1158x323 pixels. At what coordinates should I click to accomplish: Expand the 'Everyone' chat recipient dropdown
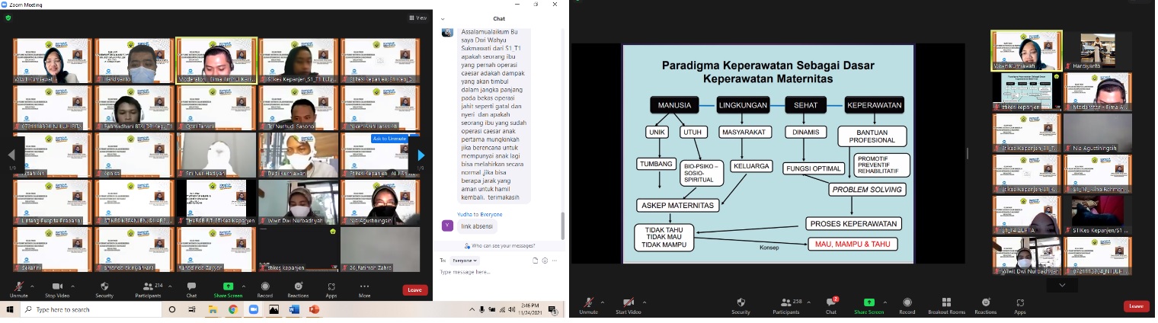click(x=463, y=261)
